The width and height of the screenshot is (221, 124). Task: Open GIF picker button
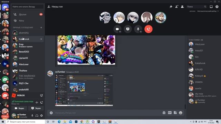[170, 113]
